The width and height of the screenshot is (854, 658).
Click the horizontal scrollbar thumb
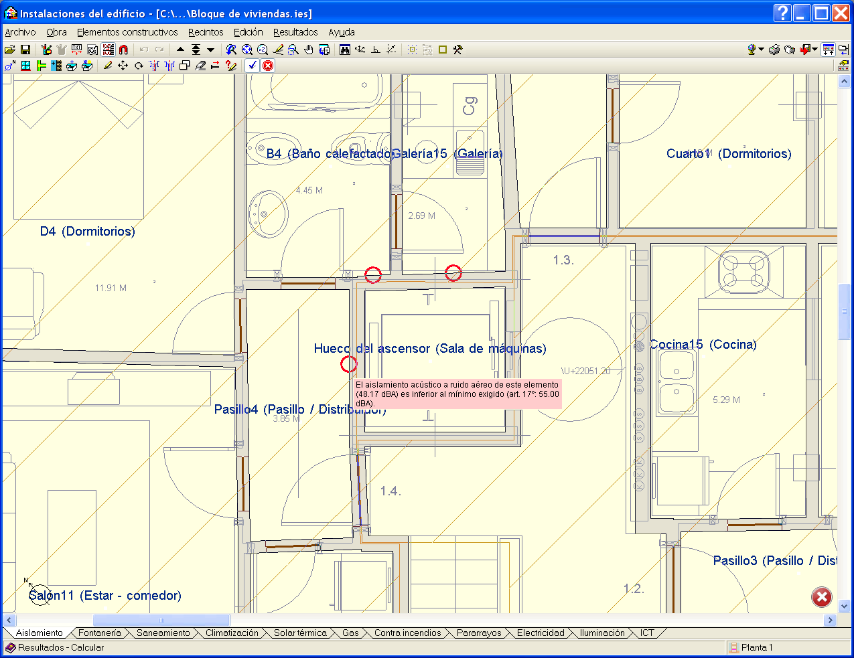pos(161,621)
